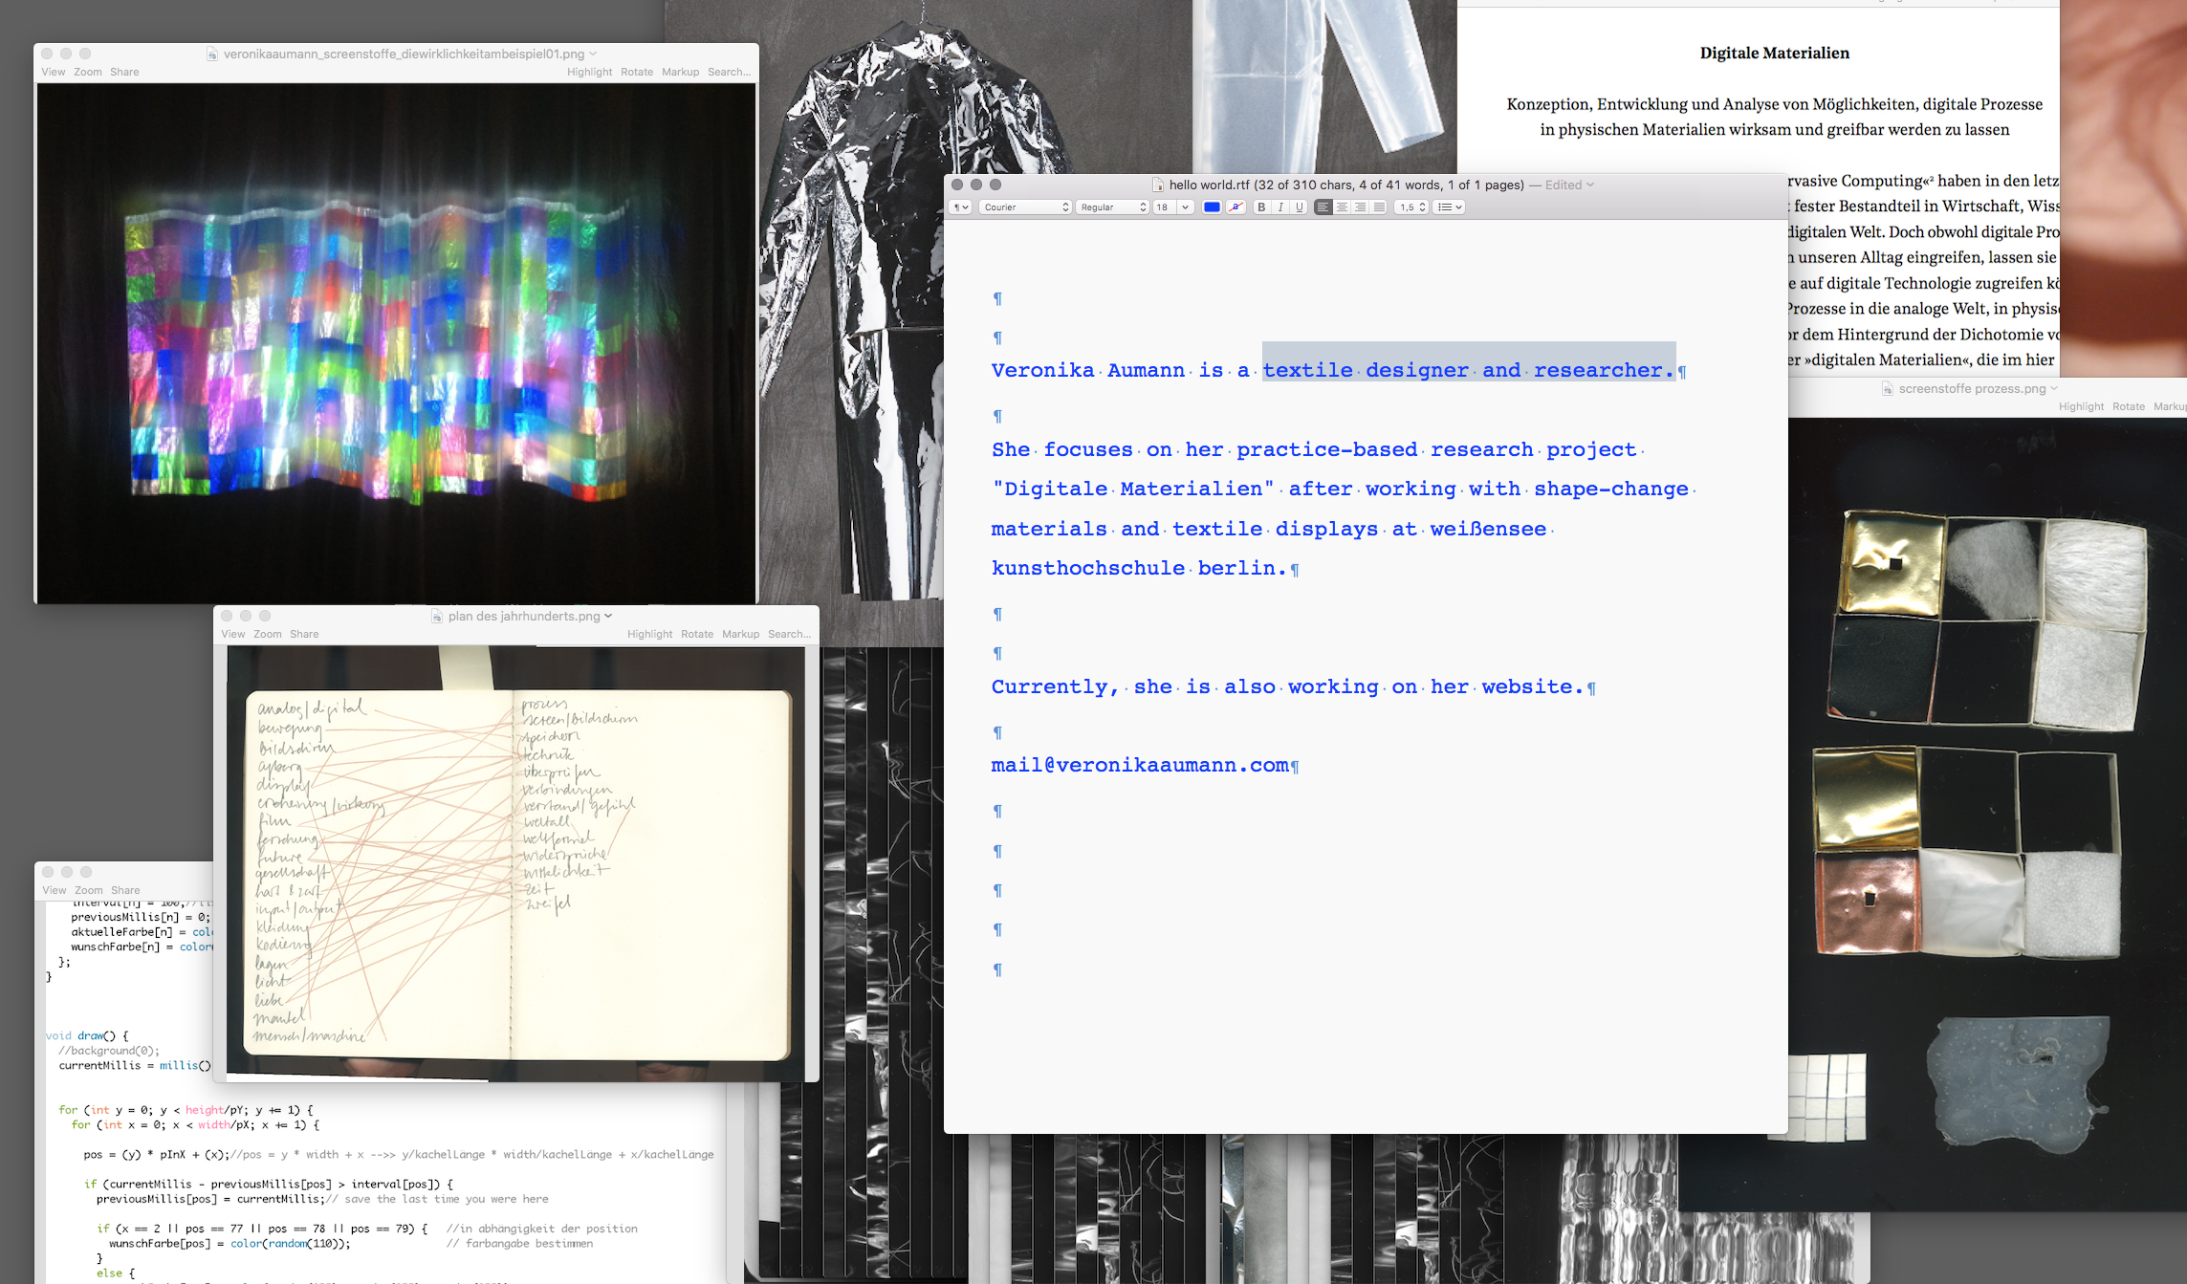This screenshot has height=1284, width=2187.
Task: Toggle bold formatting in hello world.rtf
Action: pyautogui.click(x=1261, y=207)
